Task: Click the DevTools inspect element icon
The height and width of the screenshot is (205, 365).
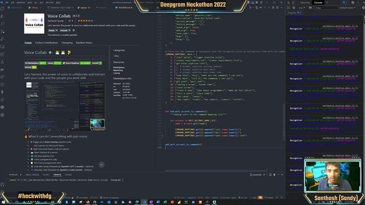Action: click(x=289, y=2)
